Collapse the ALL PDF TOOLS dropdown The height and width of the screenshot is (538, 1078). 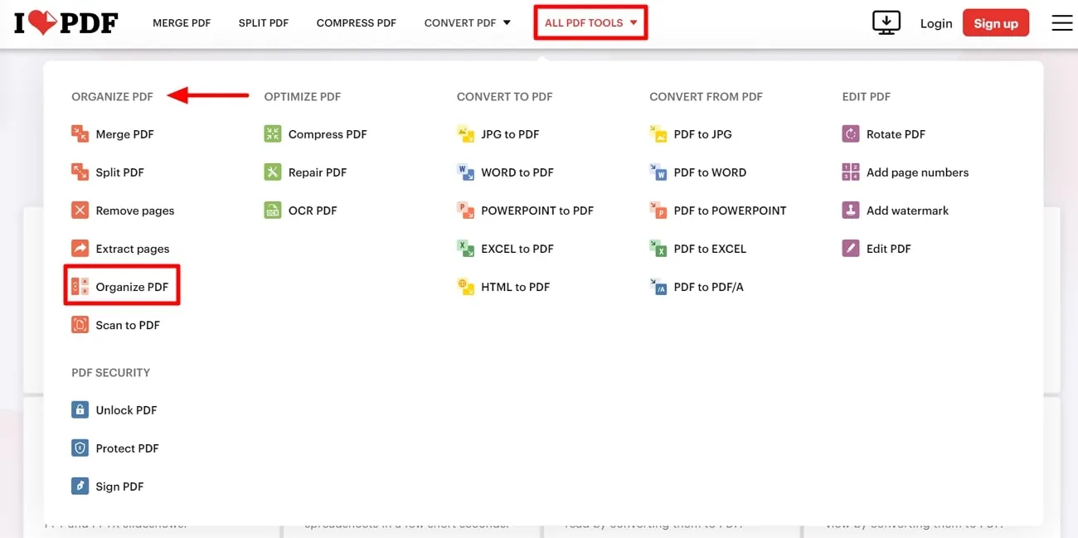tap(590, 22)
